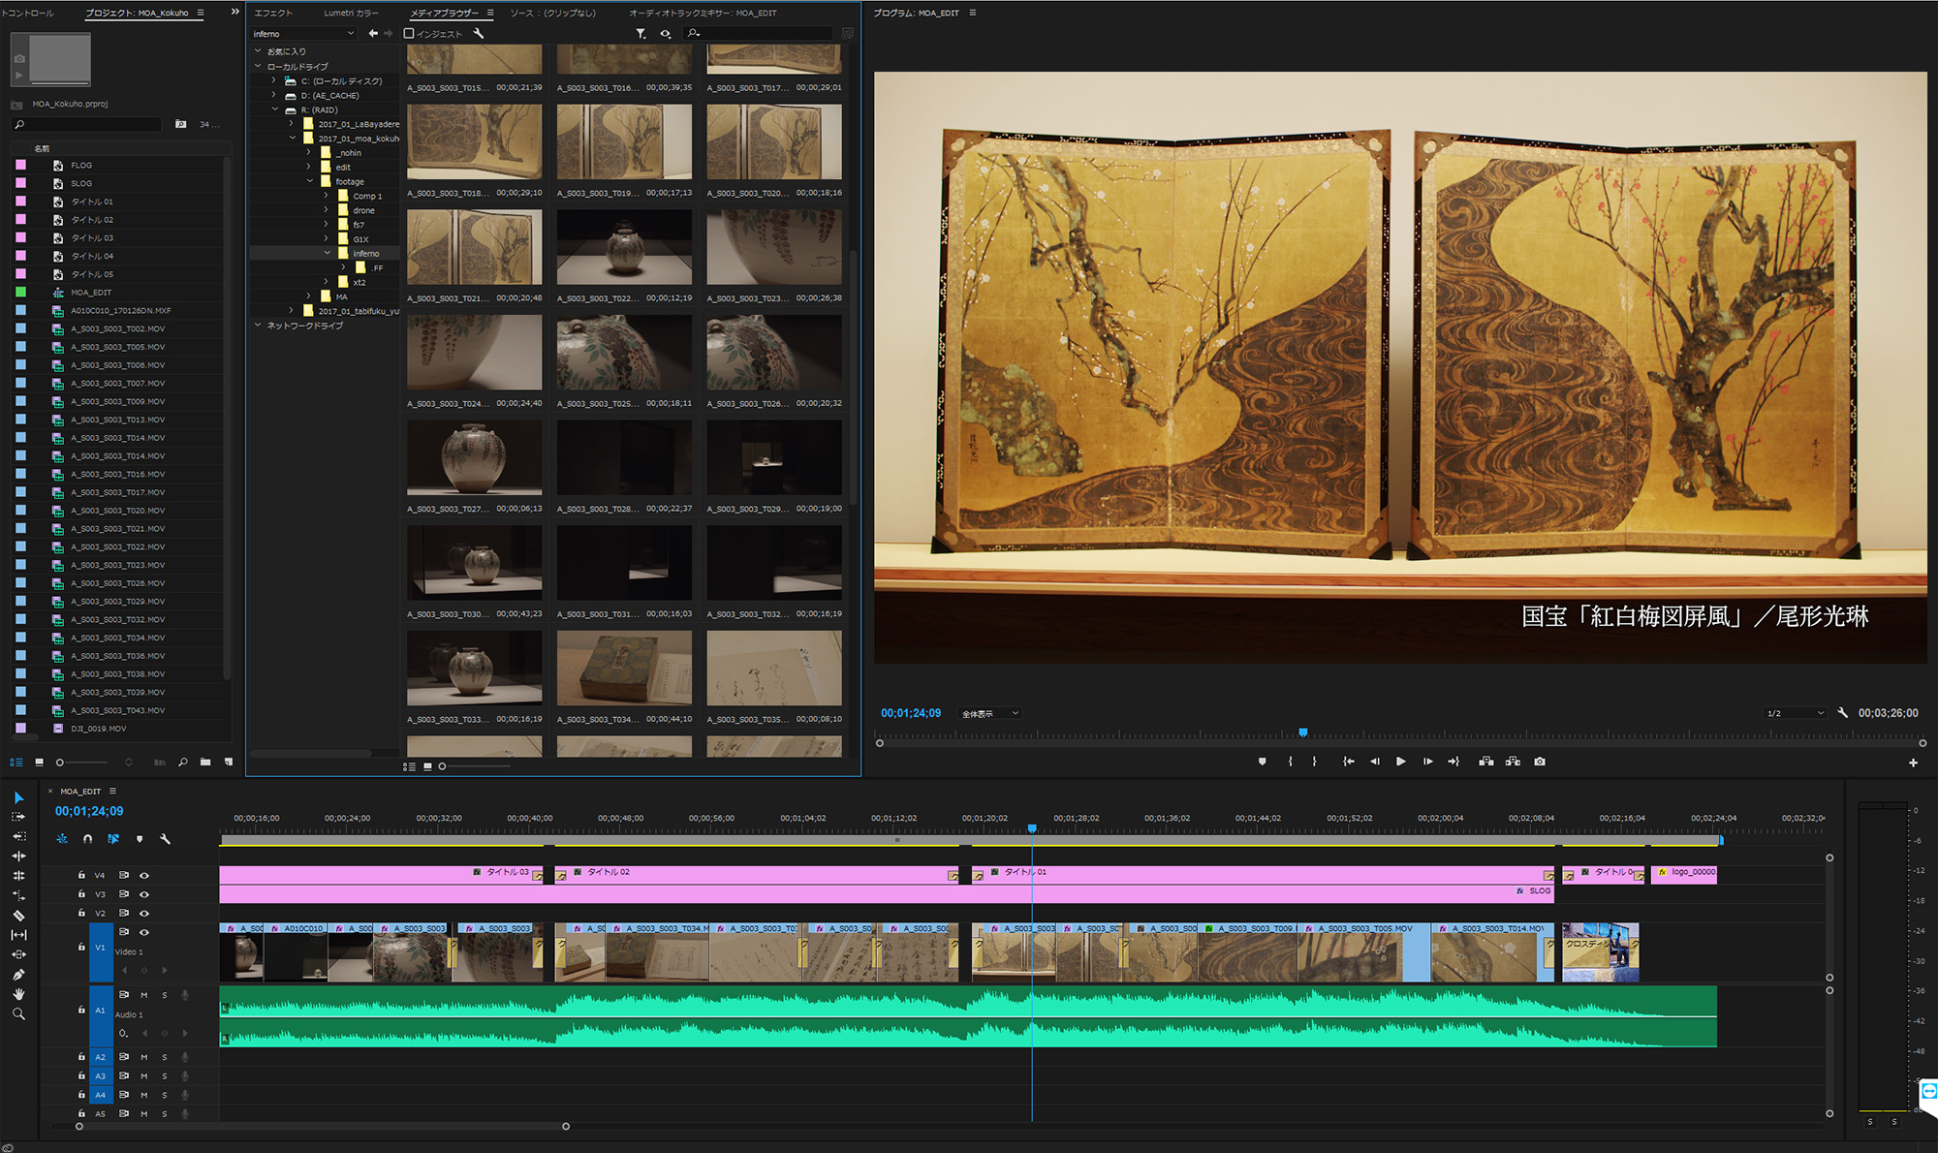Select the Hand tool
The image size is (1938, 1153).
pos(17,993)
